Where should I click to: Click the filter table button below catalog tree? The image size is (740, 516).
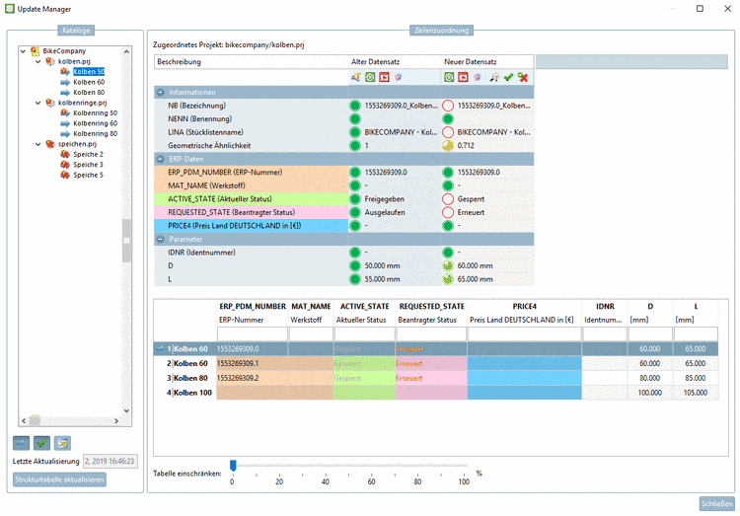pyautogui.click(x=62, y=443)
